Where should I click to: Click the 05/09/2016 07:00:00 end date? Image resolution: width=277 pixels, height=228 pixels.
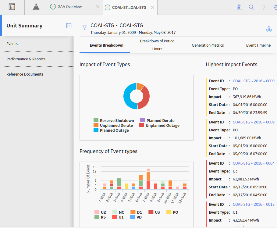point(250,154)
